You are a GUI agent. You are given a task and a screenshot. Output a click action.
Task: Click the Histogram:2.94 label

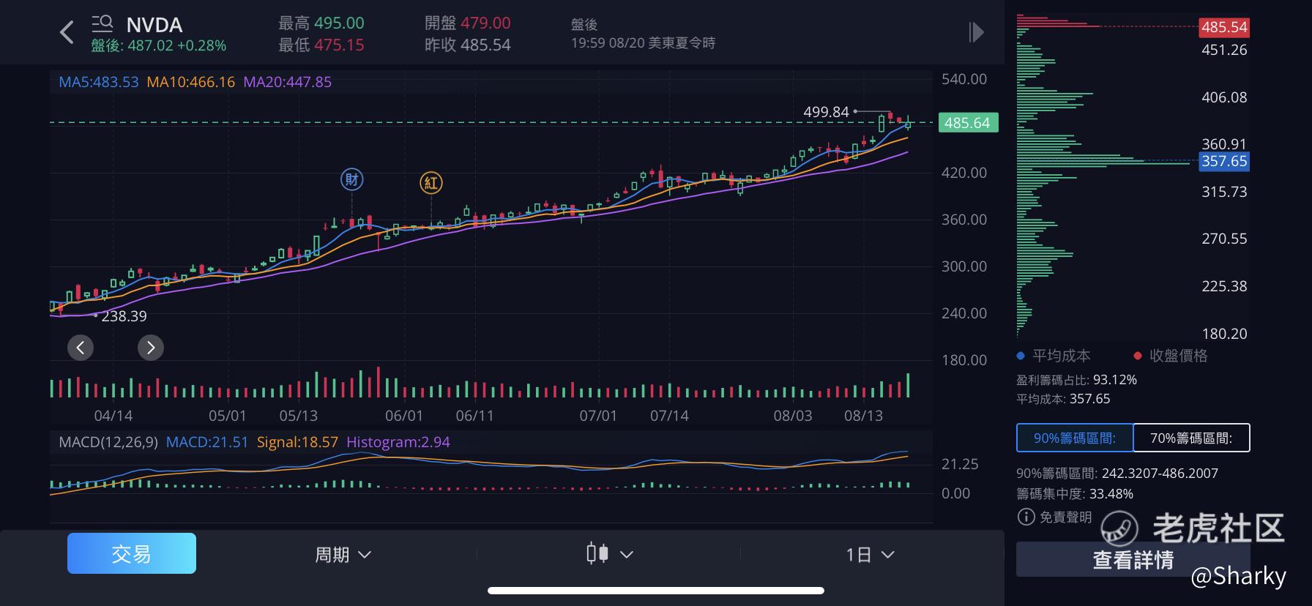[x=398, y=442]
